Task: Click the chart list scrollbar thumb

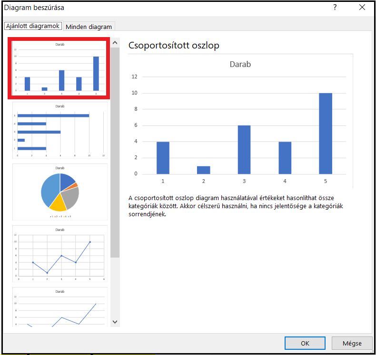Action: [115, 152]
